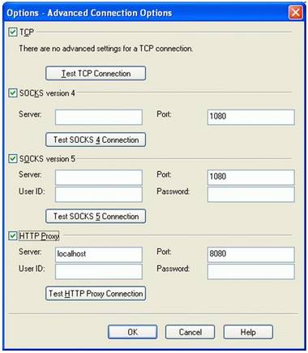The width and height of the screenshot is (308, 353).
Task: Run Test SOCKS 5 Connection
Action: [x=96, y=216]
